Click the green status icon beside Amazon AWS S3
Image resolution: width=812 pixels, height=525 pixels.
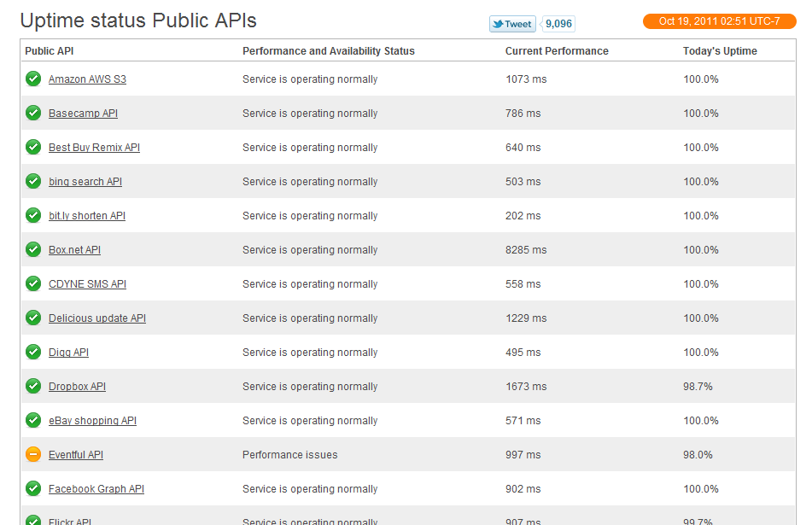coord(33,79)
